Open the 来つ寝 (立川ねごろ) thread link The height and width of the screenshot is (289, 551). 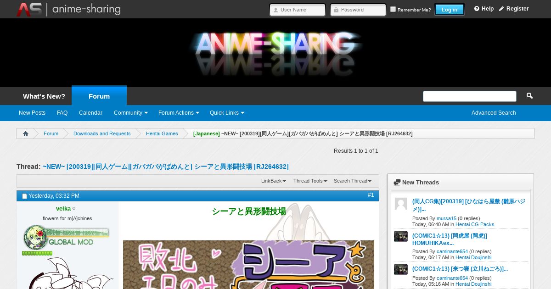pos(460,269)
